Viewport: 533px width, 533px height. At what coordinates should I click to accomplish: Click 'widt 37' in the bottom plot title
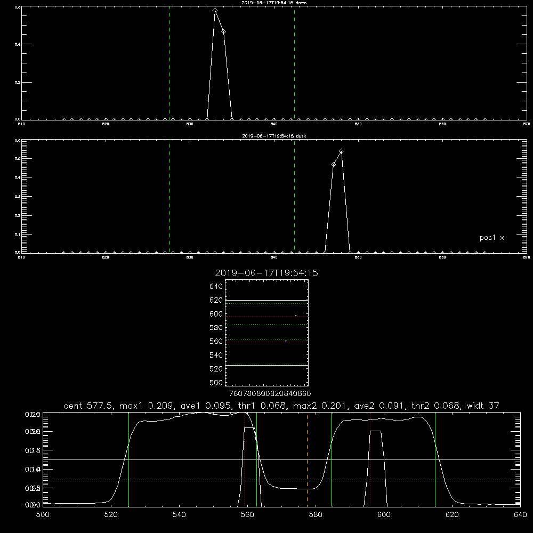point(483,406)
